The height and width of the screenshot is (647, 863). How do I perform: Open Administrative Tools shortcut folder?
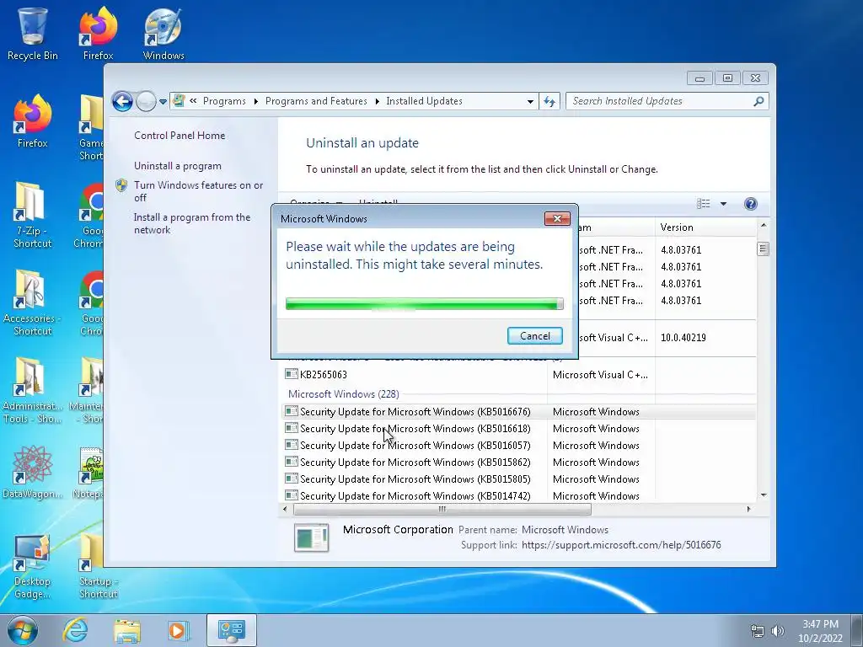[x=32, y=391]
